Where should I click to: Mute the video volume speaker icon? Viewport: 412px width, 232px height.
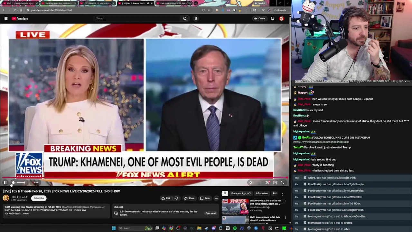pos(14,183)
